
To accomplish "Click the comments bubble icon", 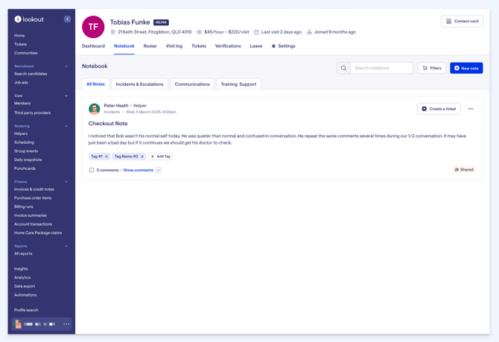I will (92, 170).
